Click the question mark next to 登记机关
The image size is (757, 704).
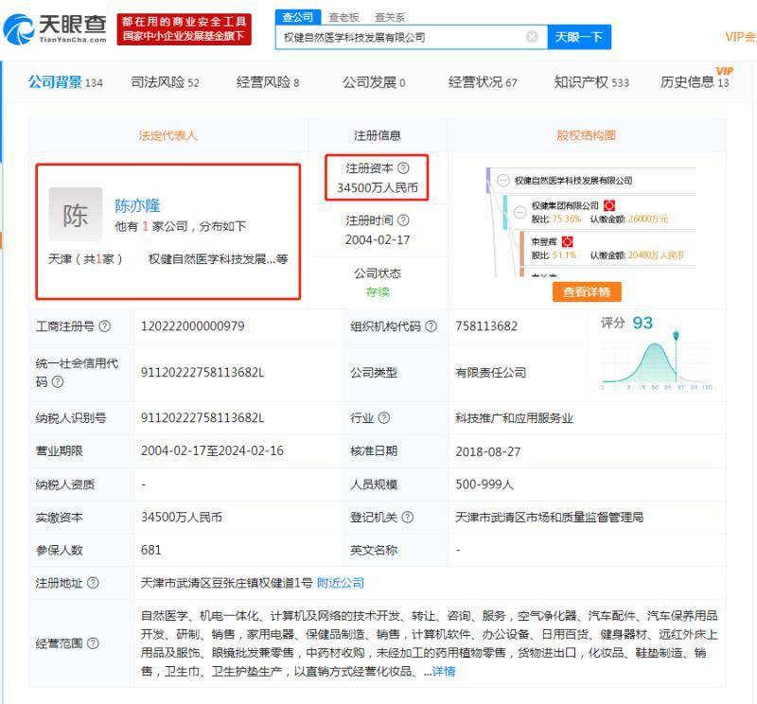(408, 518)
